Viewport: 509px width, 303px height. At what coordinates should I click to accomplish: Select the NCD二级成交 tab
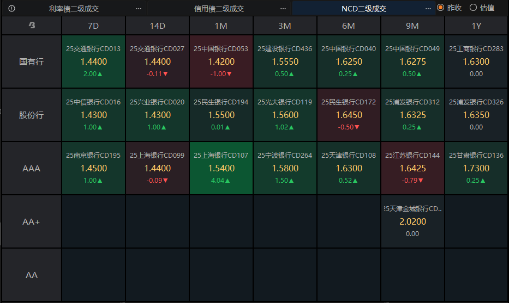(364, 9)
